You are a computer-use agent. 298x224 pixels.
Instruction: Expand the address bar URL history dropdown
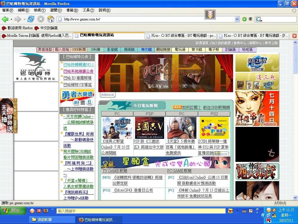pos(237,19)
